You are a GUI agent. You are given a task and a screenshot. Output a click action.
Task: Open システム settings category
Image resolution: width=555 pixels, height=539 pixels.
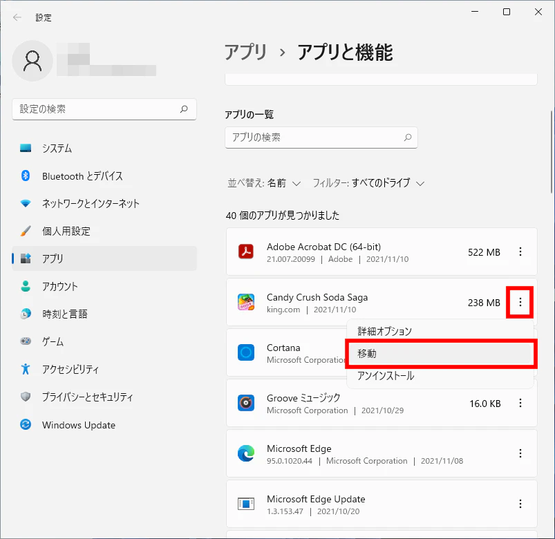click(104, 148)
